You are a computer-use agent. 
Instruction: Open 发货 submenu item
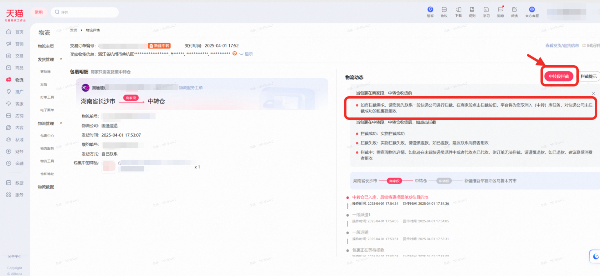coord(44,84)
